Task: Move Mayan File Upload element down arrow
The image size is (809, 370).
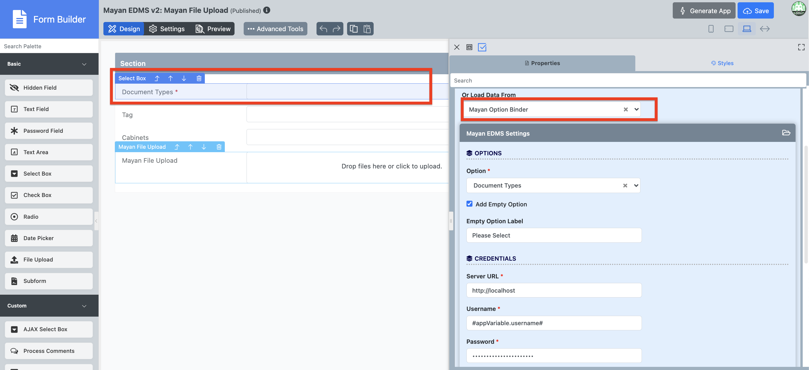Action: click(x=204, y=147)
